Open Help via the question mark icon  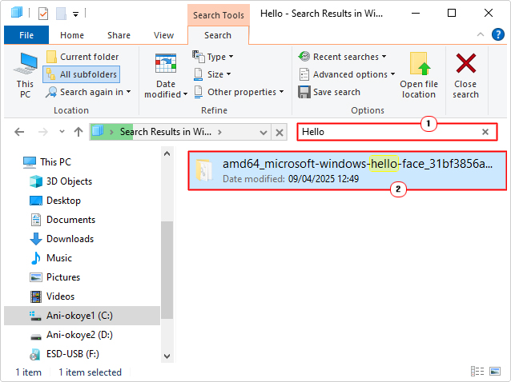498,34
